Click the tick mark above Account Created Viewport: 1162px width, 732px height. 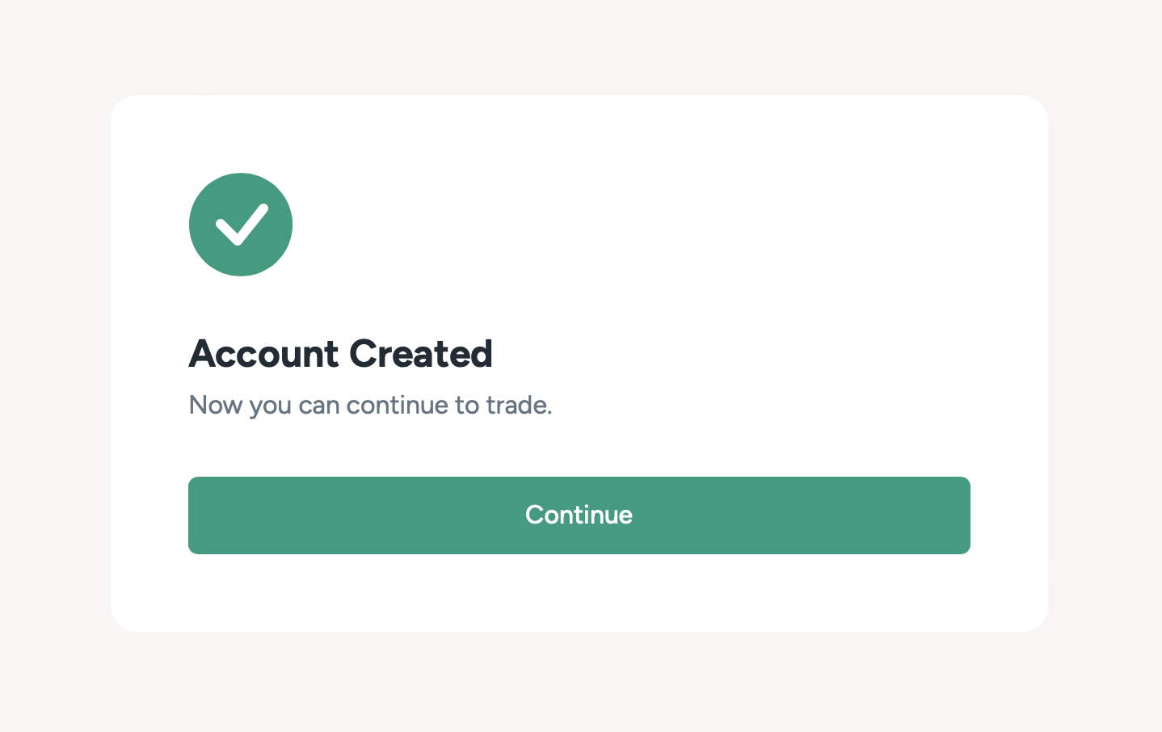[x=242, y=225]
